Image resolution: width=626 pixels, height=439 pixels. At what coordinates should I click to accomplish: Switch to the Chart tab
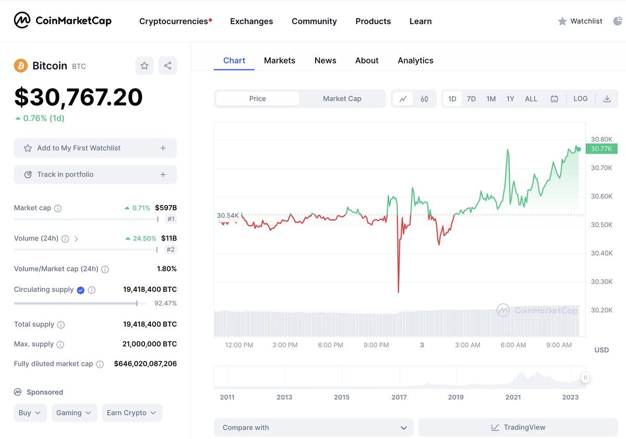tap(234, 61)
